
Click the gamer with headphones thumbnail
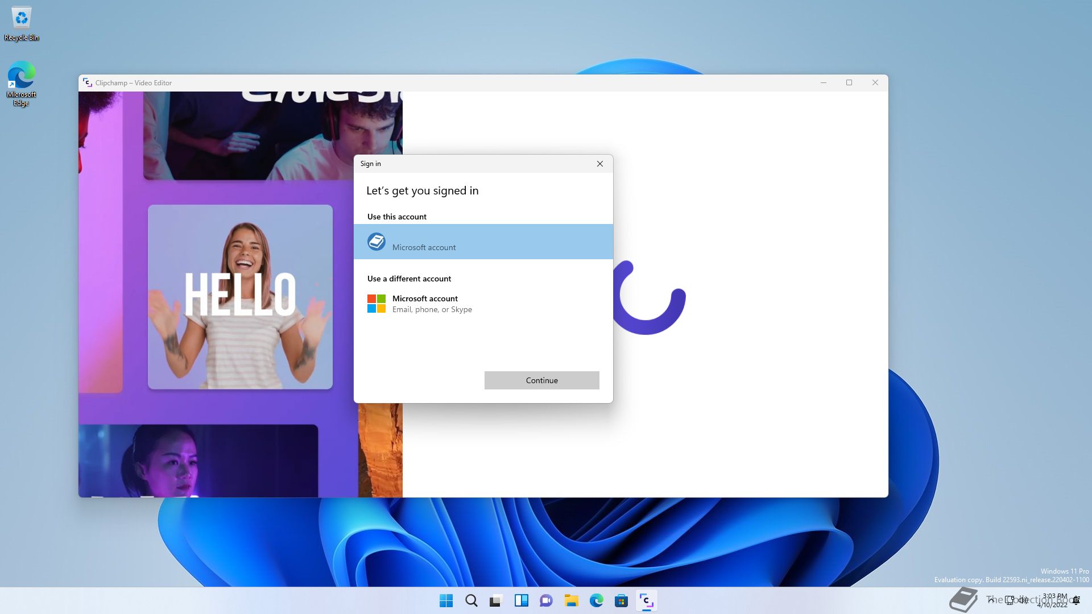pyautogui.click(x=273, y=135)
